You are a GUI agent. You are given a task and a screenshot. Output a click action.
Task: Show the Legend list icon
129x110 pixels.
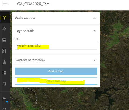(x=4, y=73)
